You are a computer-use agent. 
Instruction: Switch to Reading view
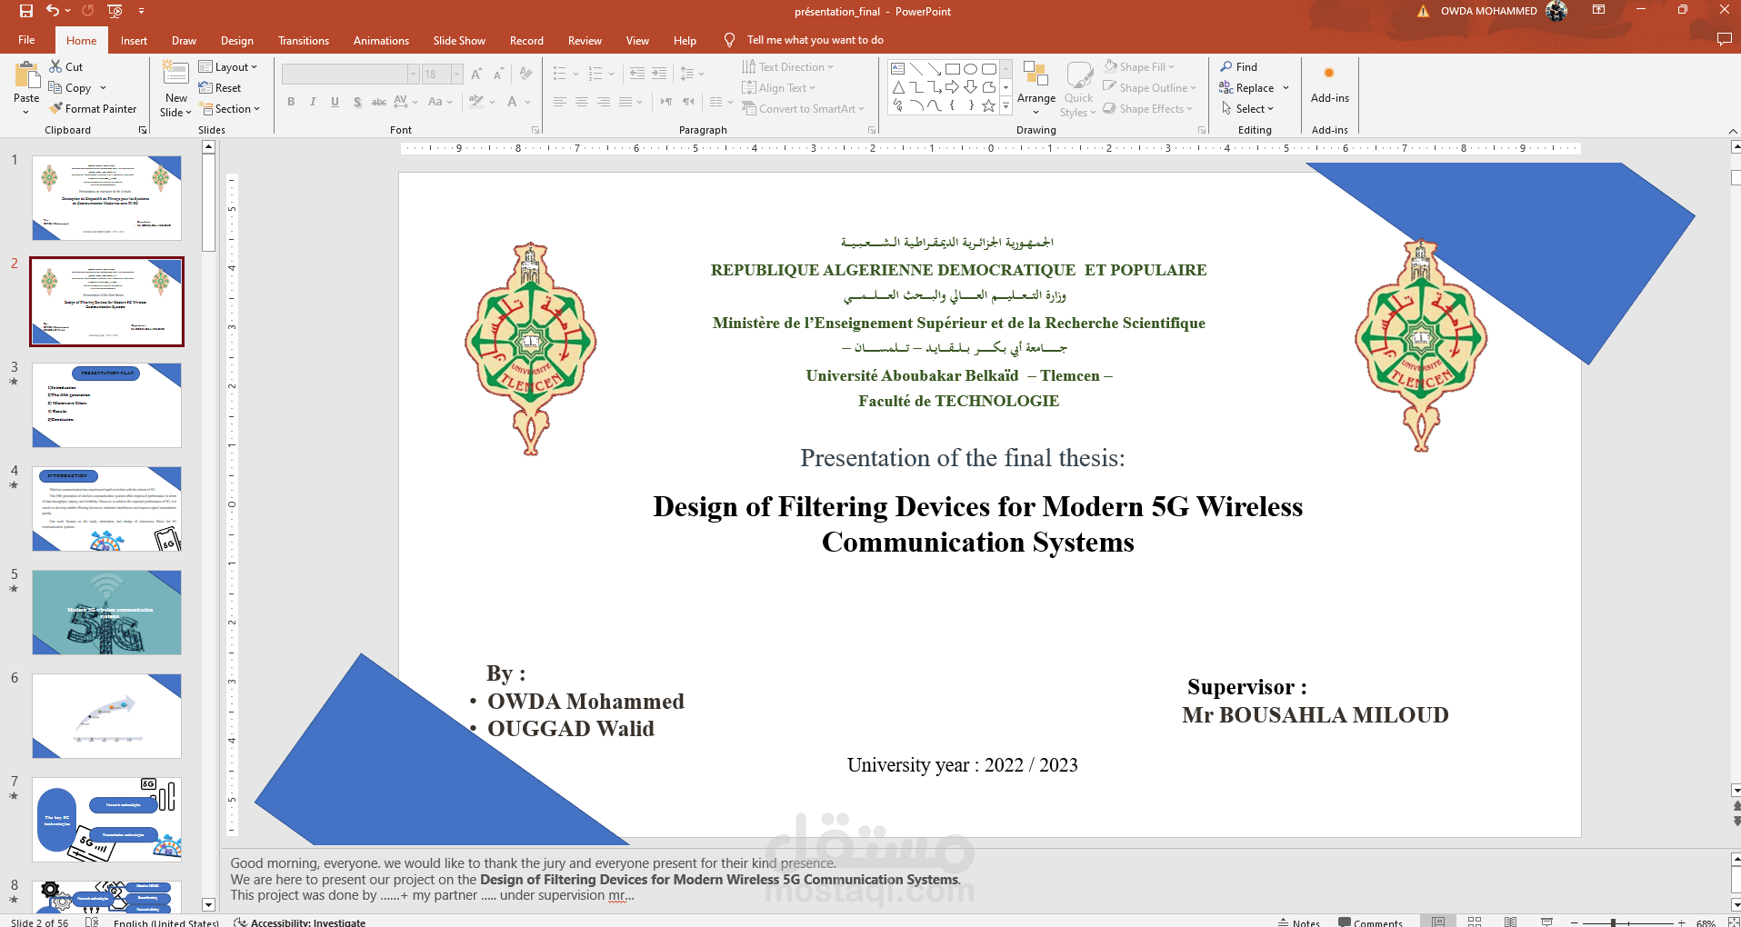pos(1510,922)
